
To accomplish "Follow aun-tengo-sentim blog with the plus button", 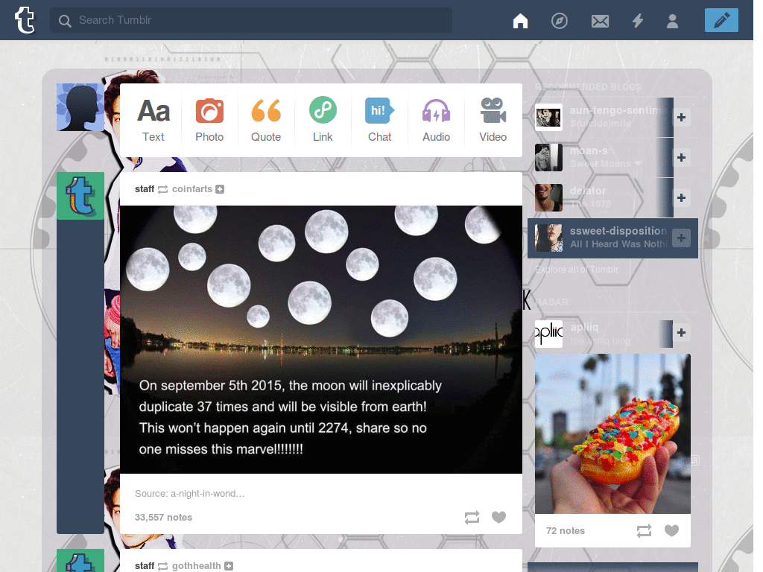I will point(681,117).
